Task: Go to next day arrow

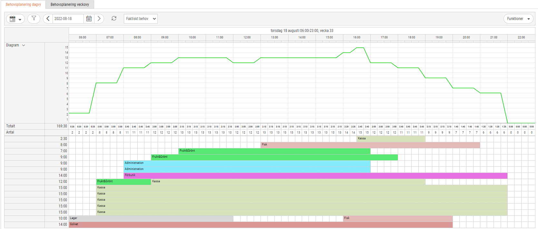Action: 99,19
